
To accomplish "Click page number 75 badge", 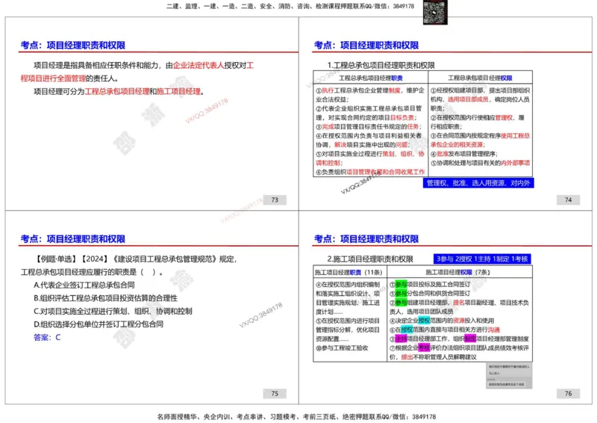I will pos(275,394).
